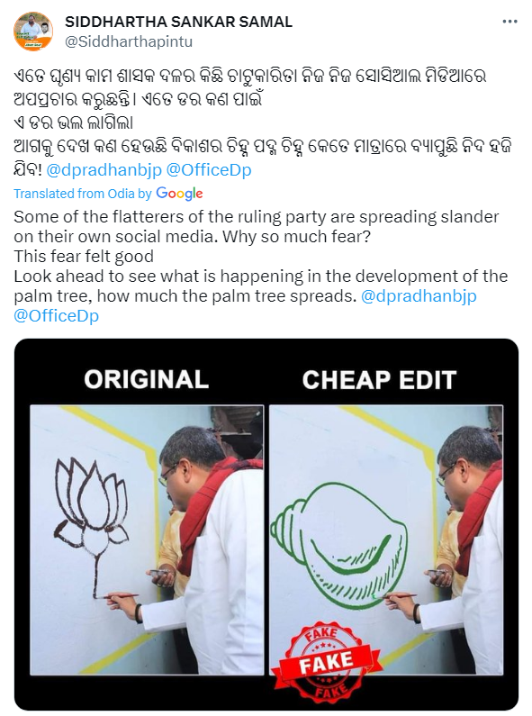This screenshot has height=716, width=532.
Task: Open @dpradhanbjp mention in the Odia text
Action: tap(104, 170)
